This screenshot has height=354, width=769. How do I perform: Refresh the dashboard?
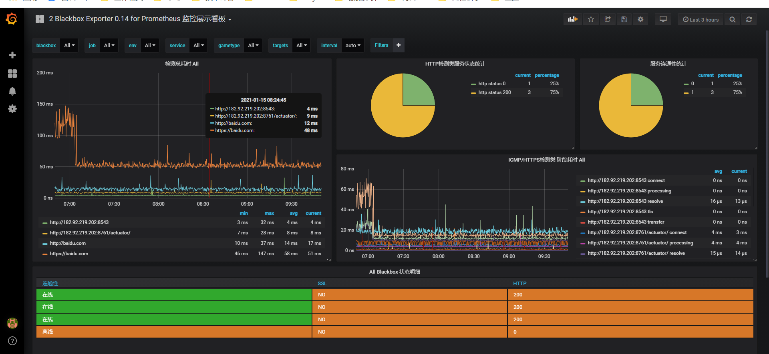[749, 19]
